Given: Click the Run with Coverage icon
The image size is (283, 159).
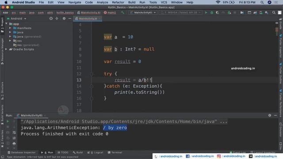Looking at the screenshot, I should click(x=218, y=13).
